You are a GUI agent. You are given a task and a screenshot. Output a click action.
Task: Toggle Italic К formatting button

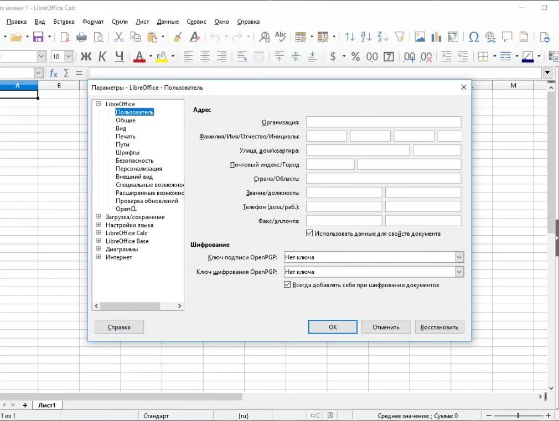click(x=102, y=56)
